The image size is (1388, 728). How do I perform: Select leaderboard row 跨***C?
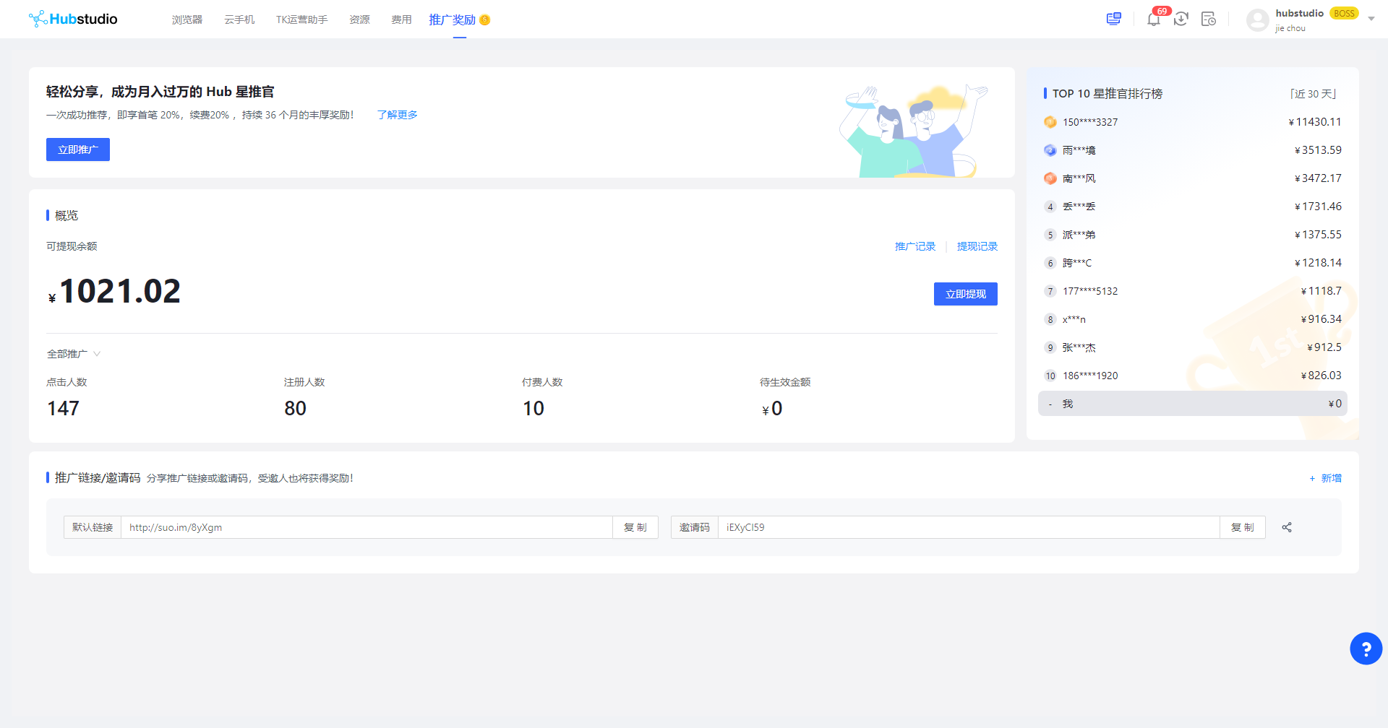[x=1193, y=263]
